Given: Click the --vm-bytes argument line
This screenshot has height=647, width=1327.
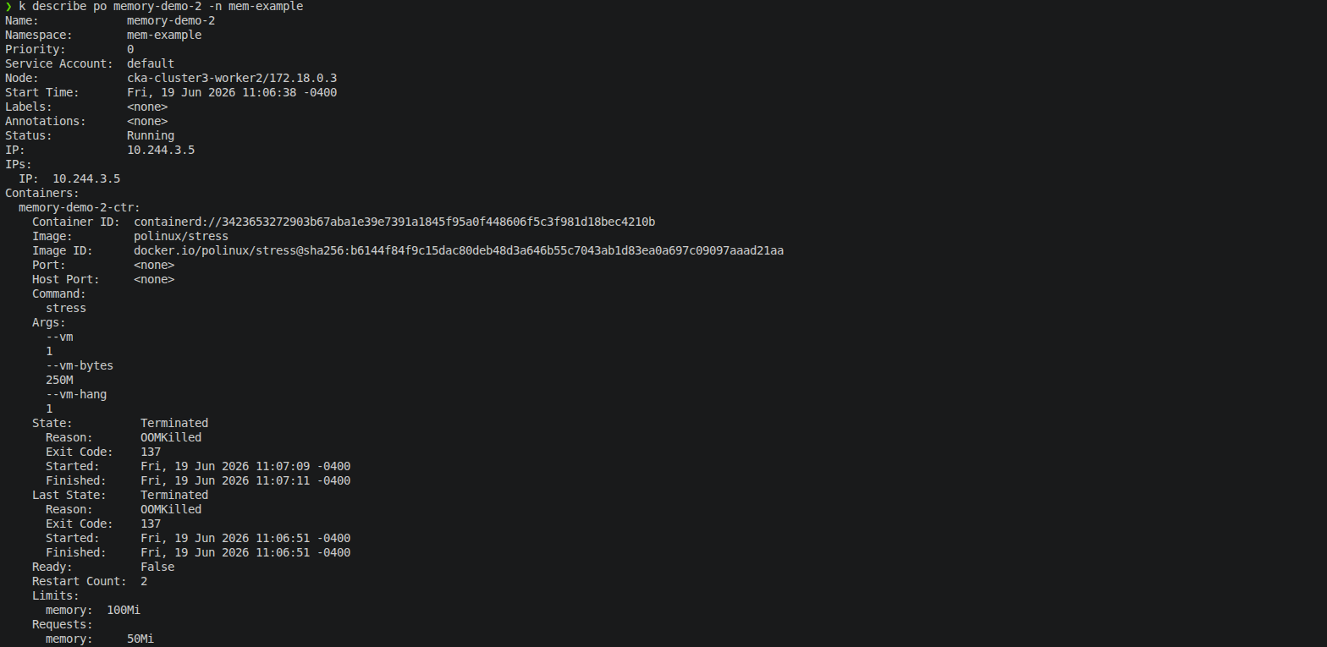Looking at the screenshot, I should click(80, 365).
